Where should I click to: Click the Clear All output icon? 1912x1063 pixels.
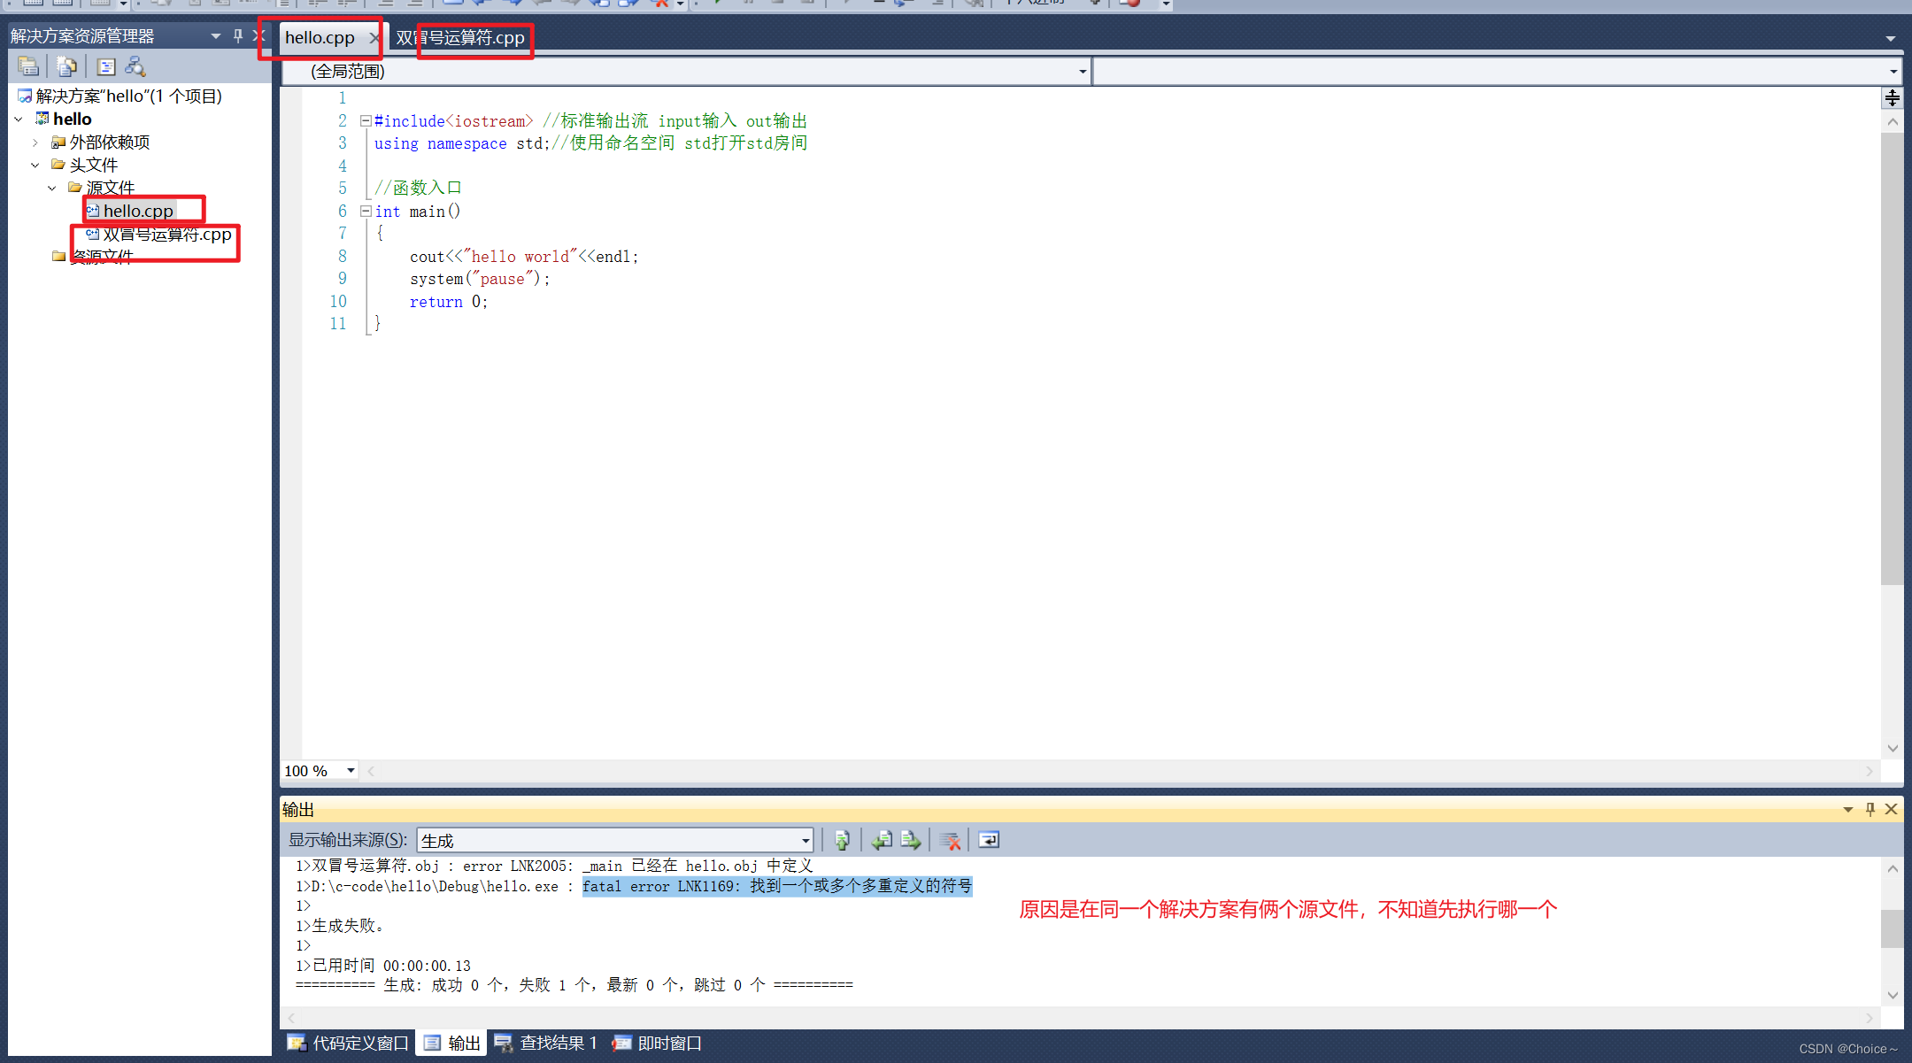click(950, 840)
